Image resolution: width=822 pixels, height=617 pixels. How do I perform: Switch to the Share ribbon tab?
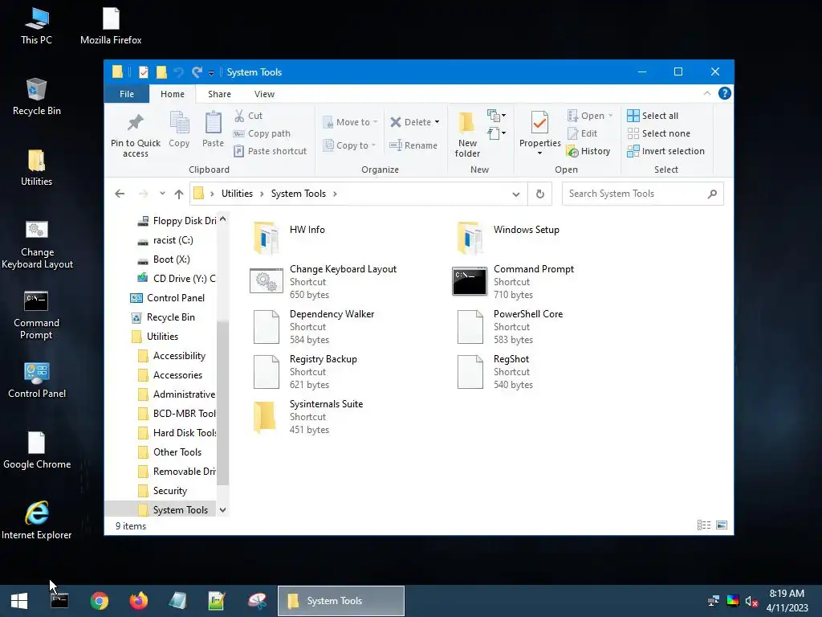(219, 94)
